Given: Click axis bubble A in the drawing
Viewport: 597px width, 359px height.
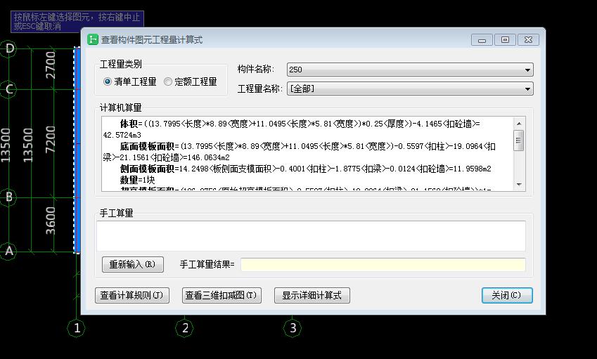Looking at the screenshot, I should click(9, 251).
